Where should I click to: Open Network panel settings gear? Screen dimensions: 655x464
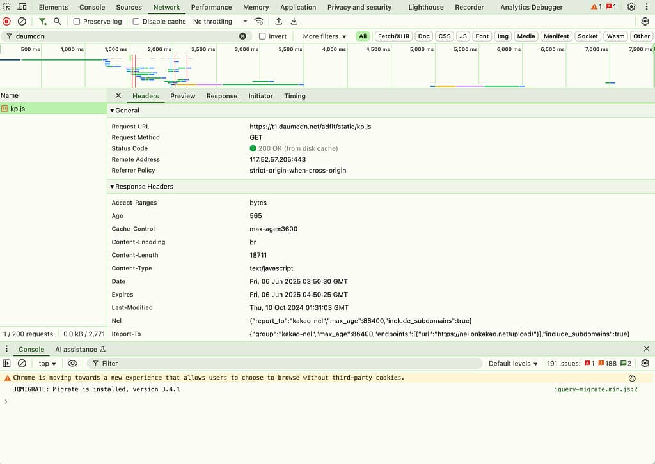[x=645, y=21]
